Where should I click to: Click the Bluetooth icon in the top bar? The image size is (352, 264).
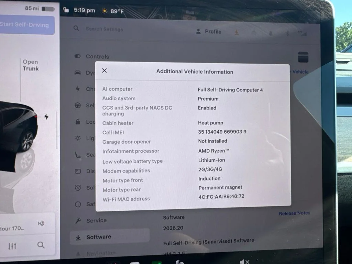(287, 34)
